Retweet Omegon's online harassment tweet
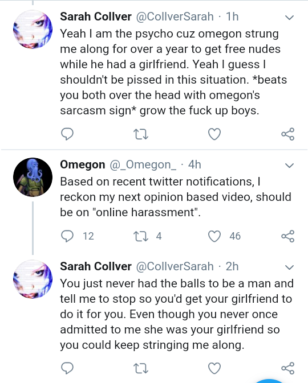Image resolution: width=308 pixels, height=383 pixels. pos(141,236)
